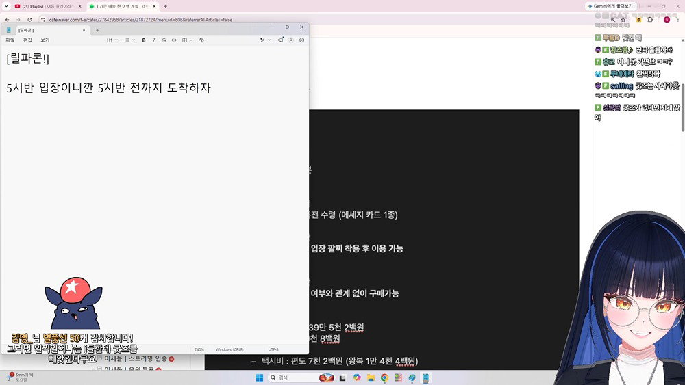685x385 pixels.
Task: Clear formatting in Notepad toolbar
Action: click(201, 40)
